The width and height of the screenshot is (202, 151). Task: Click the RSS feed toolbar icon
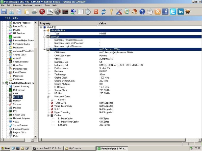(x=157, y=12)
